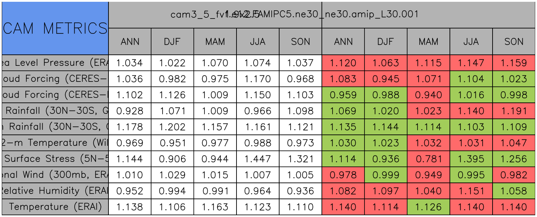Click the white cell showing 1.202
This screenshot has height=217, width=537.
point(172,127)
